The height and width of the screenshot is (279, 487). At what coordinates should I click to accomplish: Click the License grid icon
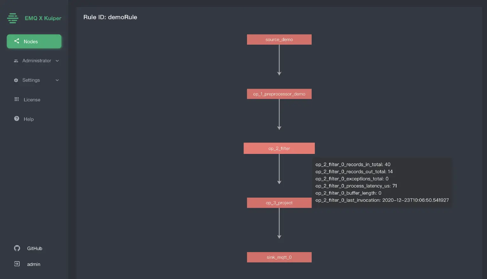tap(16, 99)
